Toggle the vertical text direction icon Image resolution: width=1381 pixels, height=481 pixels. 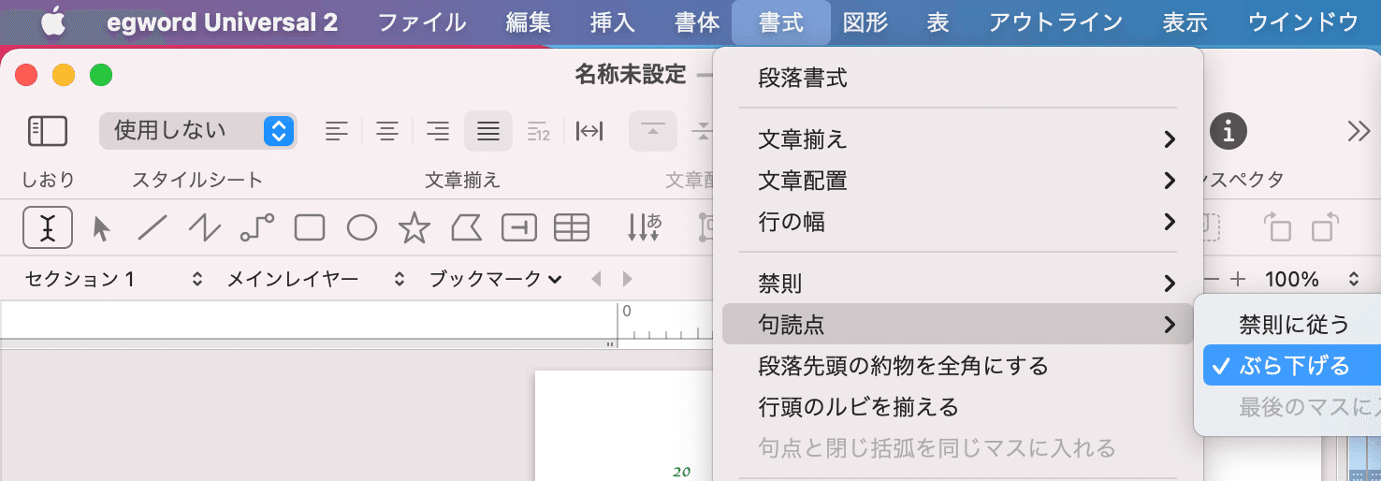point(644,227)
